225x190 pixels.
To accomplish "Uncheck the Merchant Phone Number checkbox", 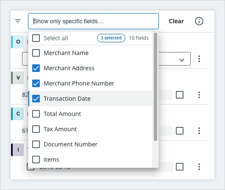I will pyautogui.click(x=36, y=83).
